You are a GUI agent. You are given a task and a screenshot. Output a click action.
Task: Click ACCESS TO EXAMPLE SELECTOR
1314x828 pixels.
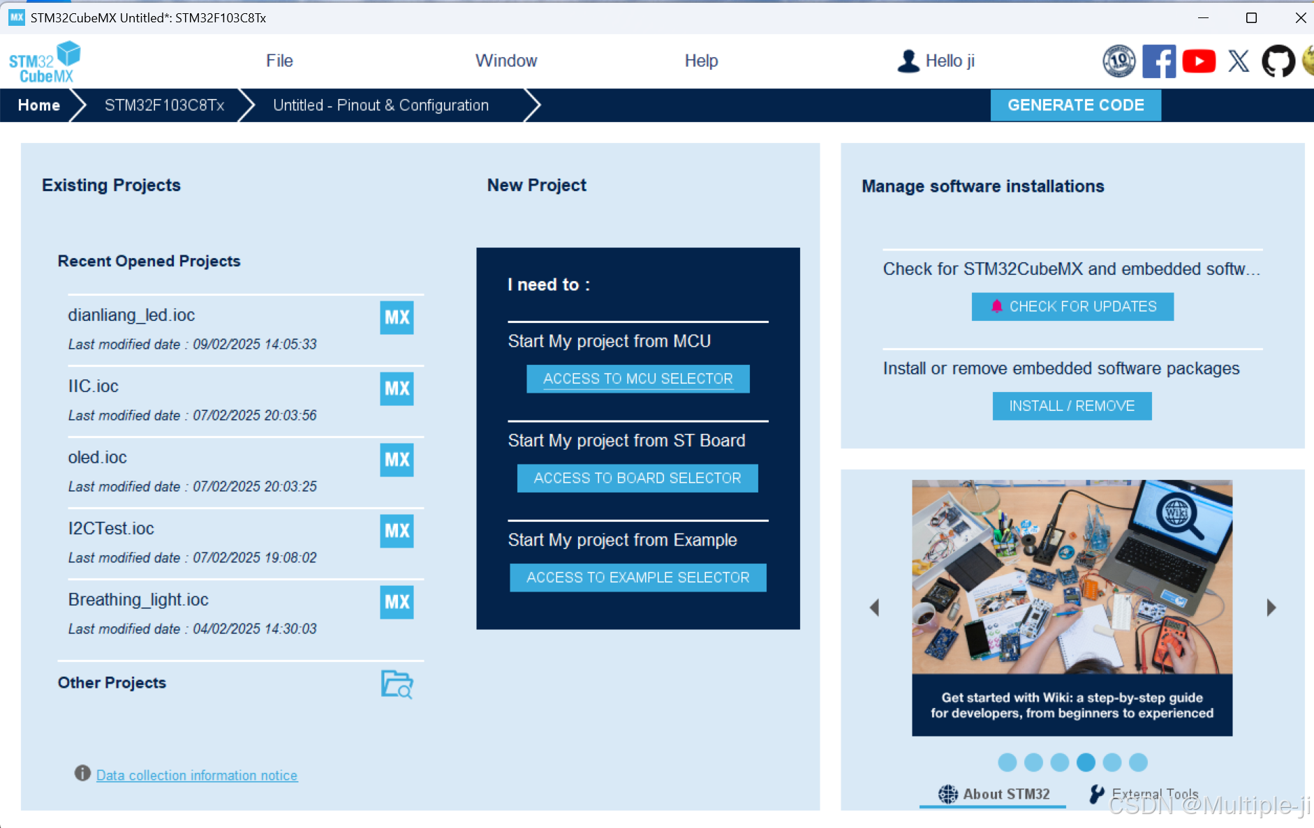(x=637, y=578)
